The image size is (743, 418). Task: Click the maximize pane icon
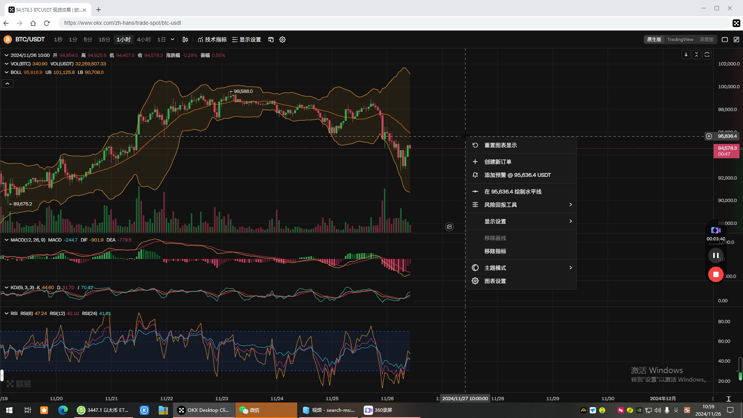point(707,55)
